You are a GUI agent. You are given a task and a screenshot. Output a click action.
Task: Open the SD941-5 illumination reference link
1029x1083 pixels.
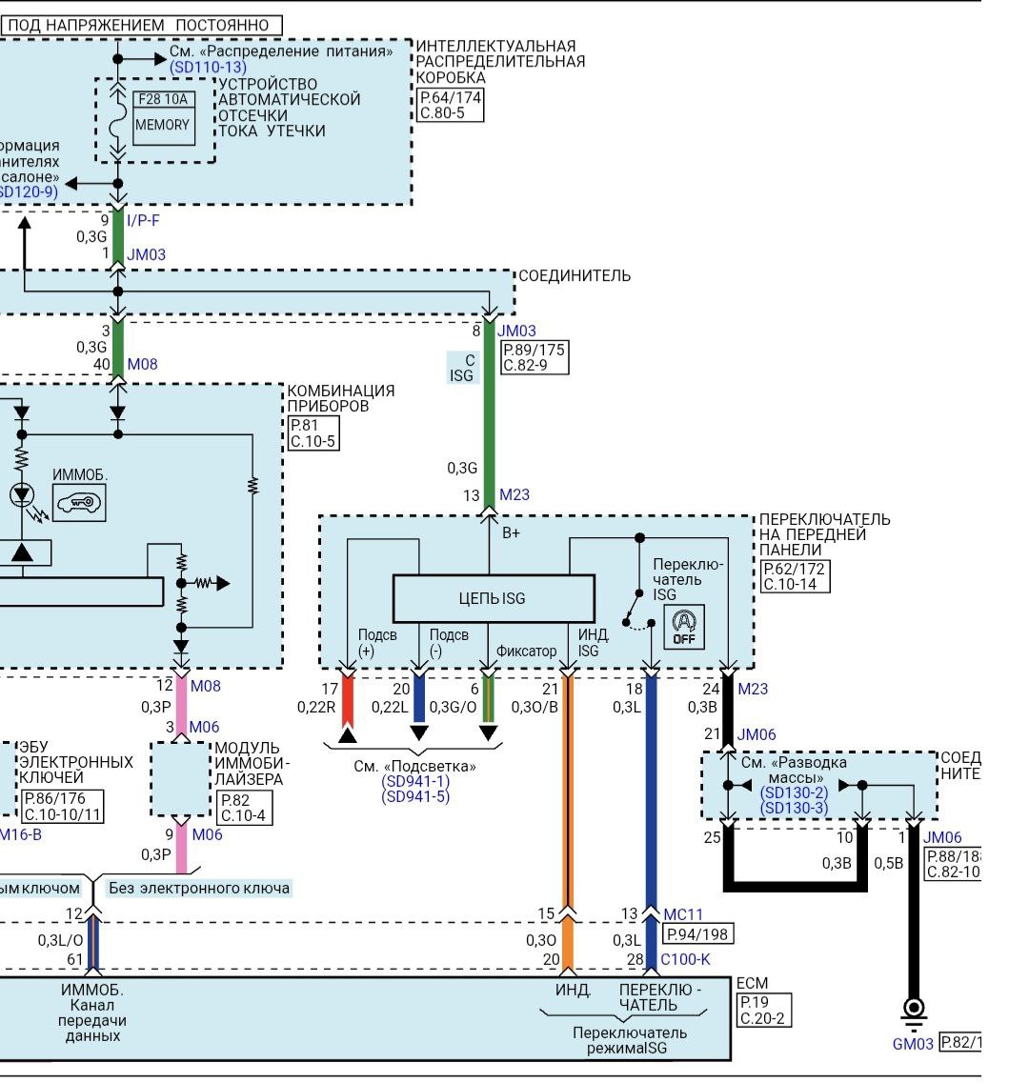point(415,796)
